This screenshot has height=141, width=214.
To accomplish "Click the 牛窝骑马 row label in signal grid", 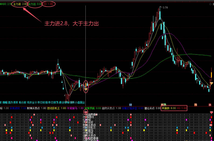I will (88, 130).
